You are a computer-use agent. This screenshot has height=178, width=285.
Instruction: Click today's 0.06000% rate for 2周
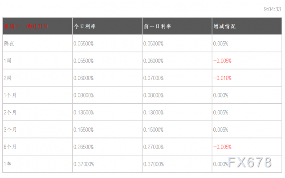(x=83, y=78)
